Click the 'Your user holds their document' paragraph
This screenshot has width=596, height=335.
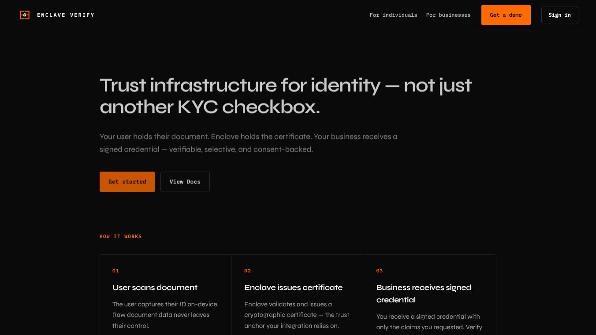249,143
